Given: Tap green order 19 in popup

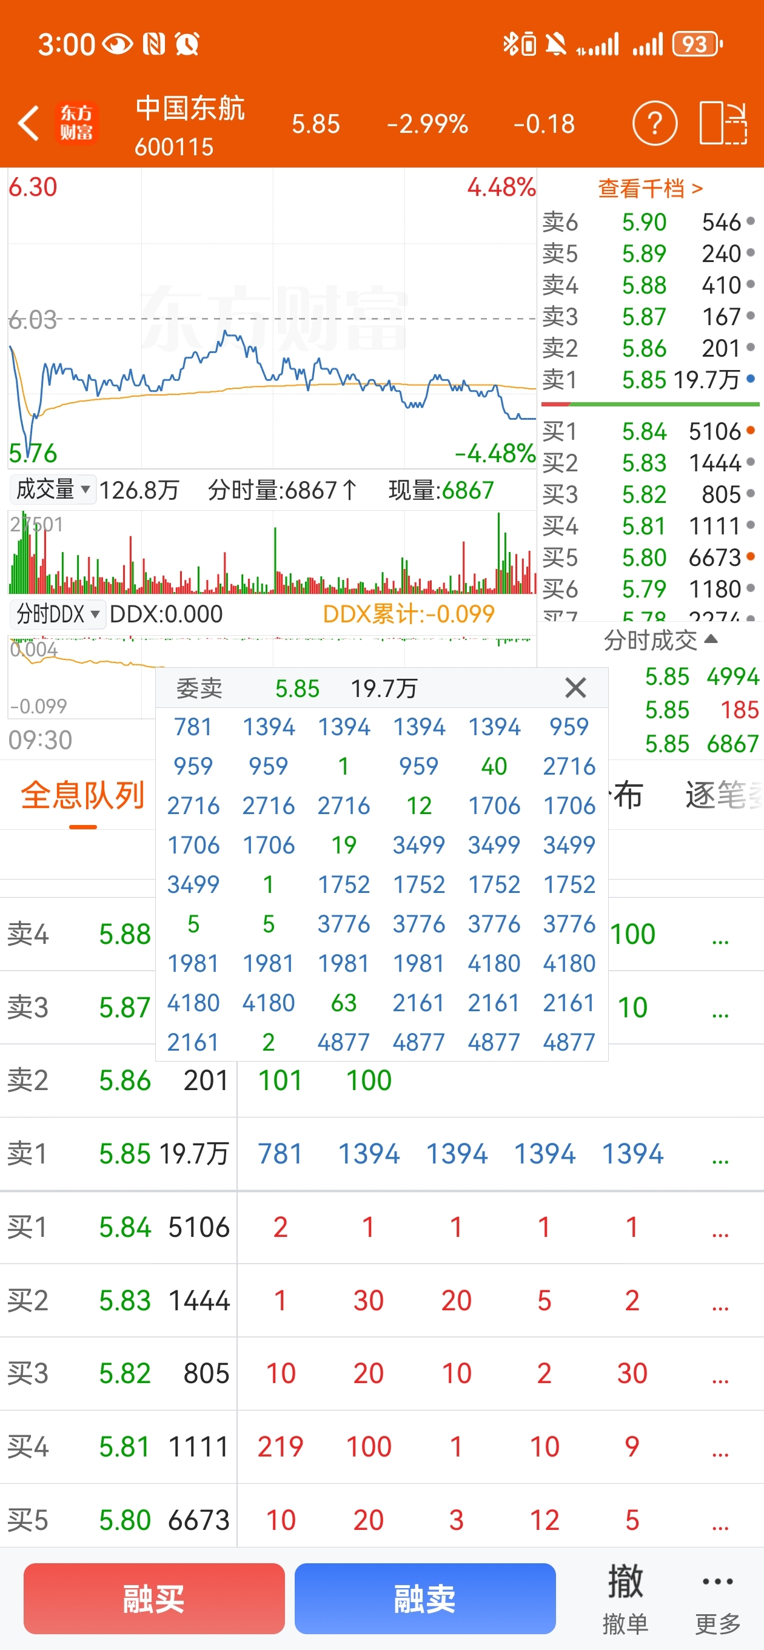Looking at the screenshot, I should coord(343,845).
